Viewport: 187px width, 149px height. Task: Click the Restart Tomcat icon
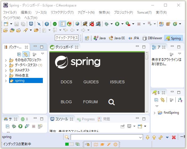98,24
